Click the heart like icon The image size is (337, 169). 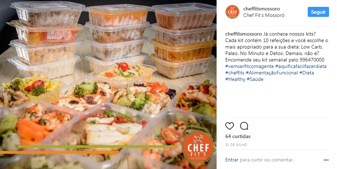230,126
